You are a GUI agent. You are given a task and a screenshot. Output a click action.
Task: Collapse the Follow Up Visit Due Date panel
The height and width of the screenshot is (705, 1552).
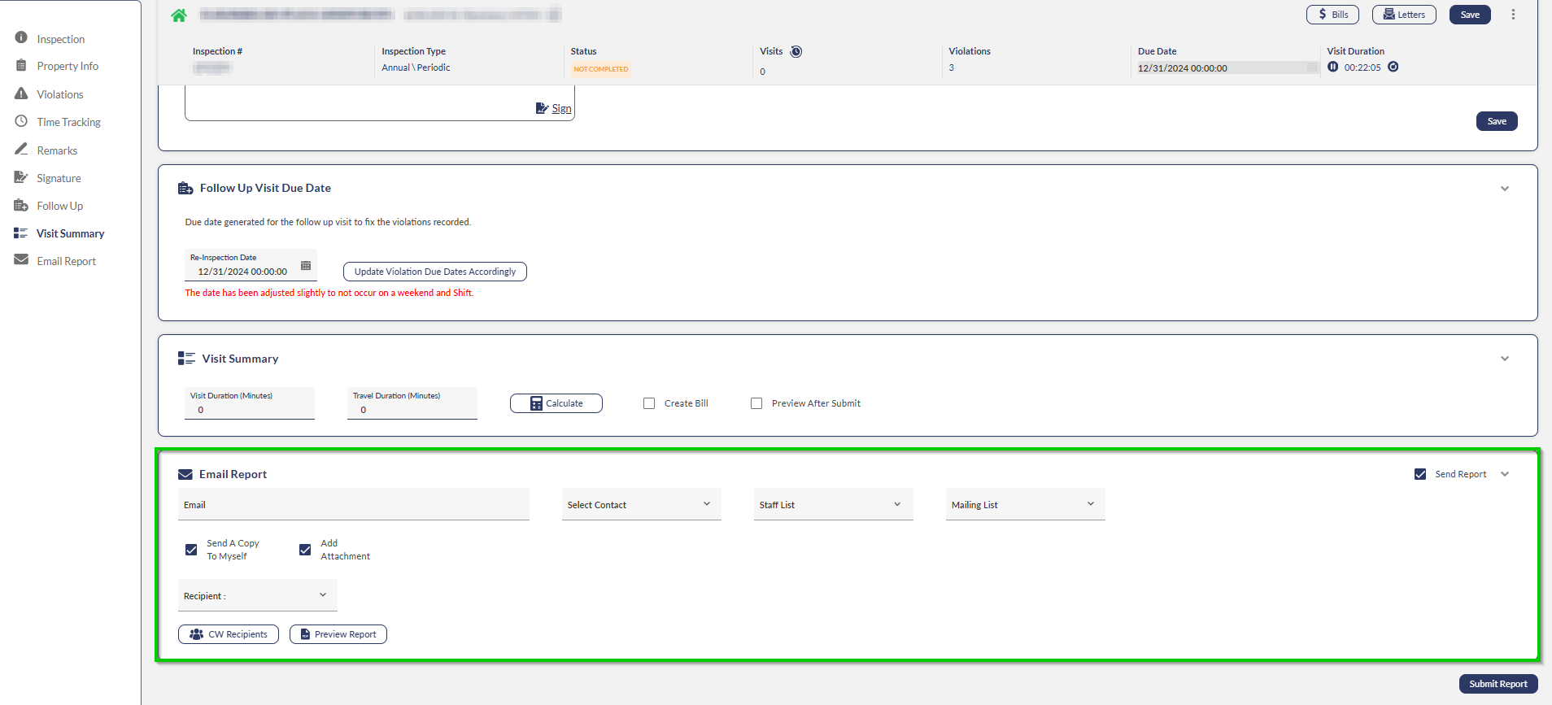1505,189
